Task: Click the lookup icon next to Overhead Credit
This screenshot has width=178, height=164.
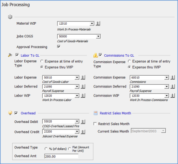Action: point(83,132)
